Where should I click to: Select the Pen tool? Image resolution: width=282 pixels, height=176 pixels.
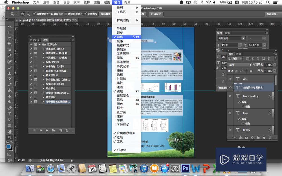(10, 108)
